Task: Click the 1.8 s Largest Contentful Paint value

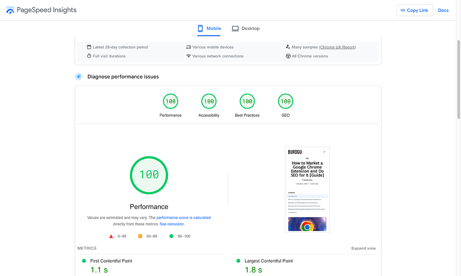Action: coord(253,270)
